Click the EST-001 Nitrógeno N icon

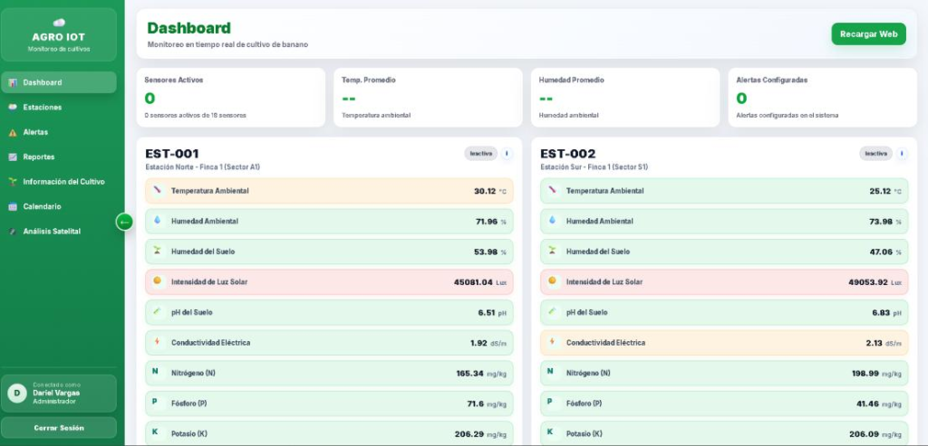(x=155, y=372)
